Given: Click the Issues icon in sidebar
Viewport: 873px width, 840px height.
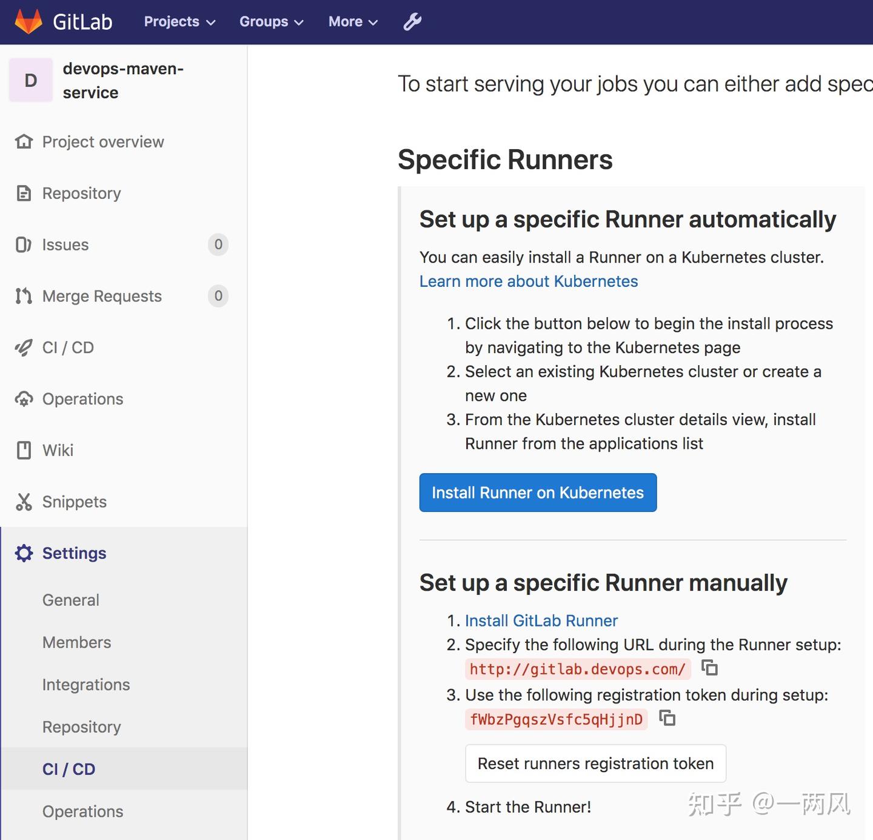Looking at the screenshot, I should tap(24, 244).
